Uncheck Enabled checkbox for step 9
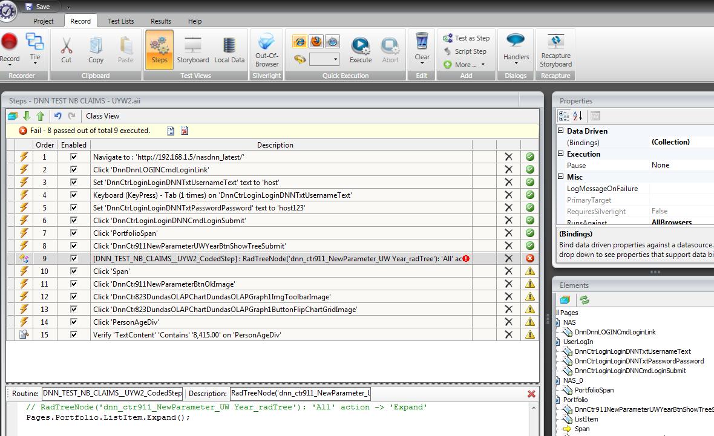714x436 pixels. [x=74, y=258]
